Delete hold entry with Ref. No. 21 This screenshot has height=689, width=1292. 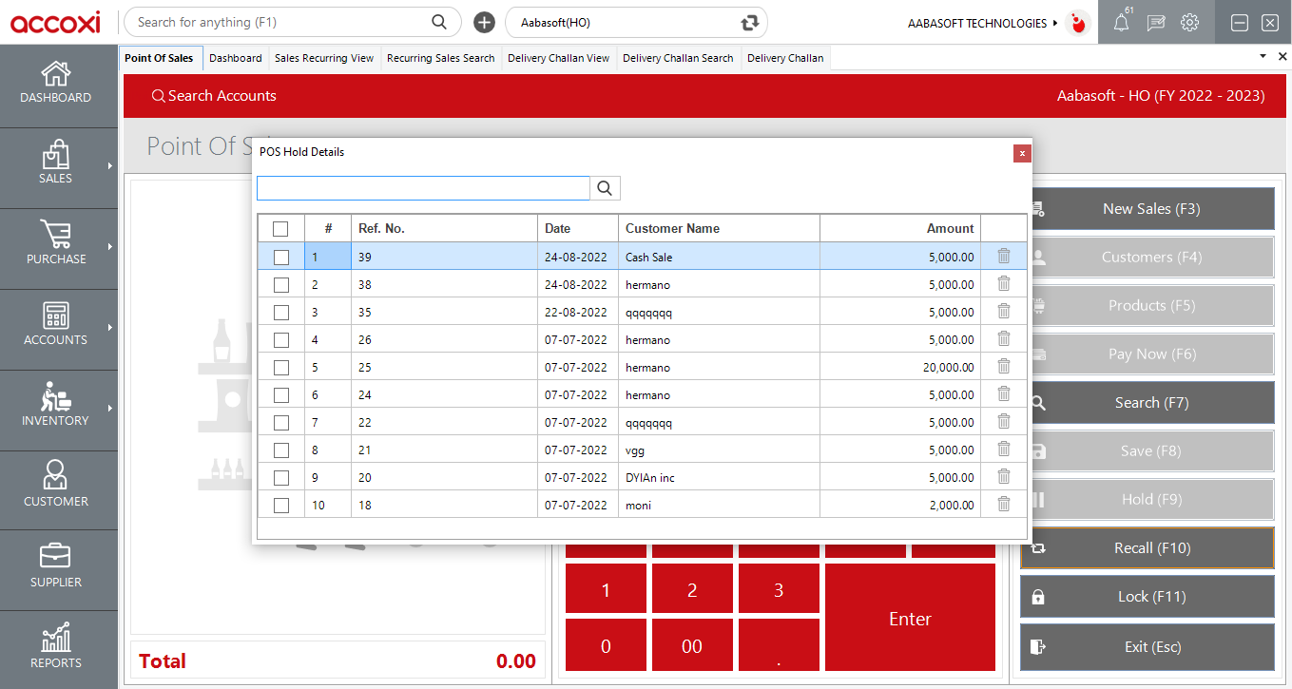tap(1003, 449)
